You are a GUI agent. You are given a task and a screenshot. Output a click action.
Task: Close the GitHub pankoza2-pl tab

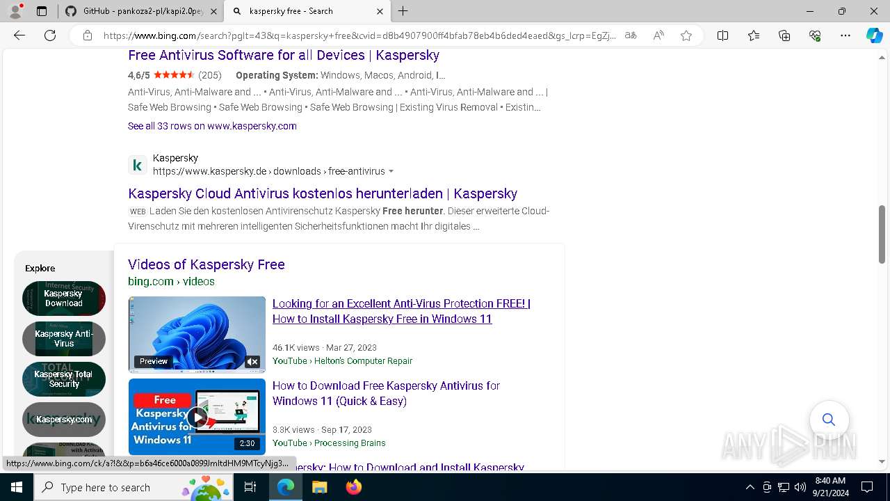[x=213, y=11]
